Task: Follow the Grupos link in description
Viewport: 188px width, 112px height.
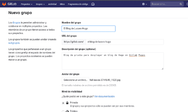Action: (x=17, y=23)
